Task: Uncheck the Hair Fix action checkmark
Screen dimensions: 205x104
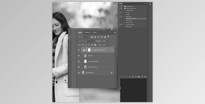Action: [x=119, y=13]
